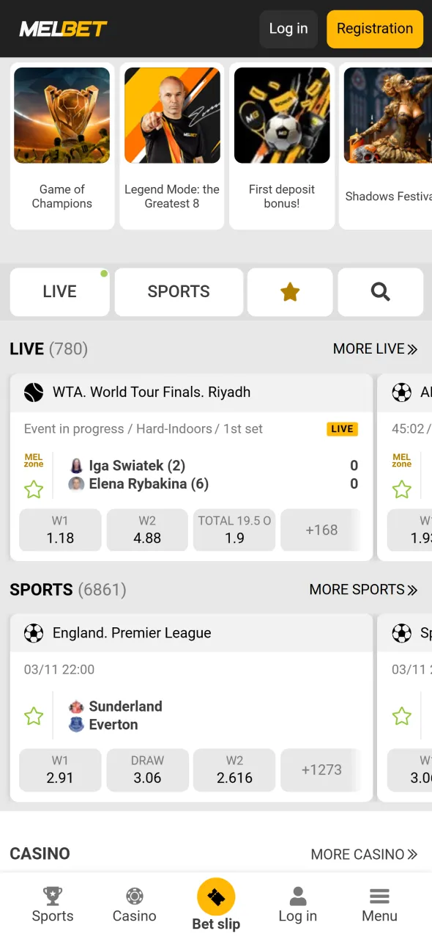Toggle the favorite star on the partially visible live card
The image size is (432, 939).
(x=402, y=490)
